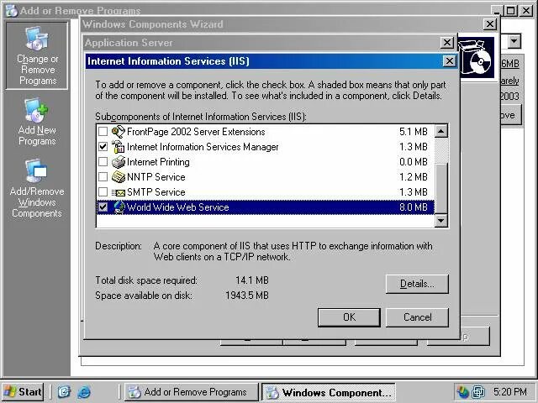Click the 14.1 MB total disk space value

tap(252, 280)
